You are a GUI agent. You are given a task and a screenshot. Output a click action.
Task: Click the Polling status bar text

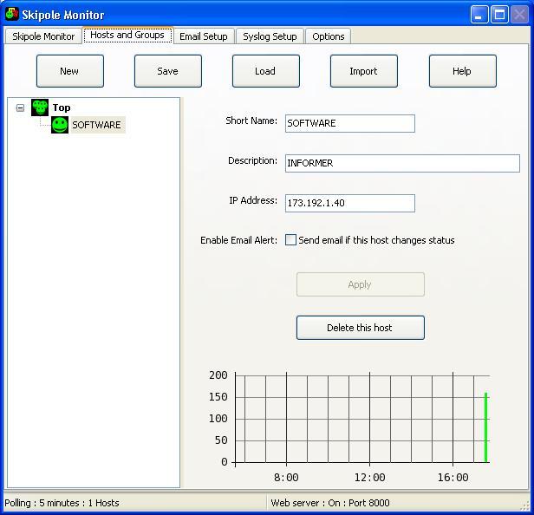coord(62,503)
